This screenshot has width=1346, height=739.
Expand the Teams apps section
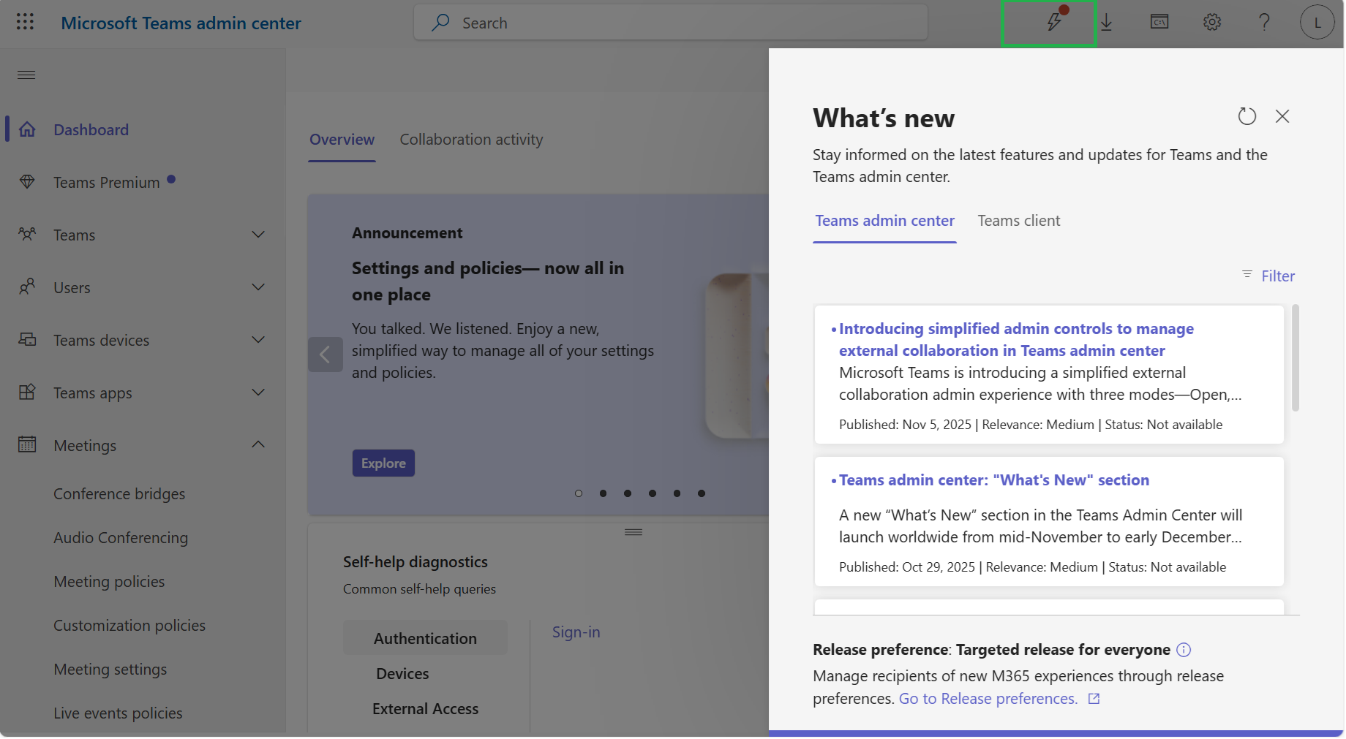click(258, 393)
